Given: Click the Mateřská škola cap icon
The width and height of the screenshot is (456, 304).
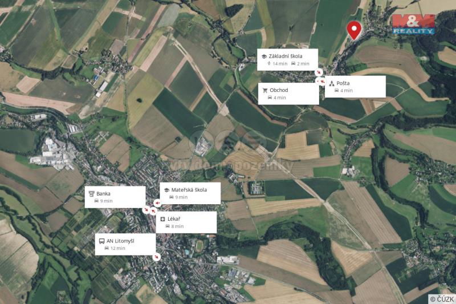Looking at the screenshot, I should pos(166,190).
